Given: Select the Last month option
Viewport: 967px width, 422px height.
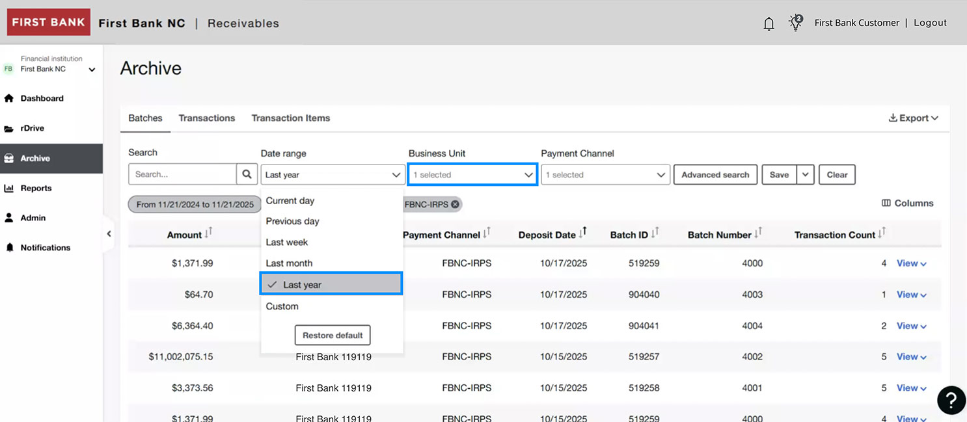Looking at the screenshot, I should point(289,263).
